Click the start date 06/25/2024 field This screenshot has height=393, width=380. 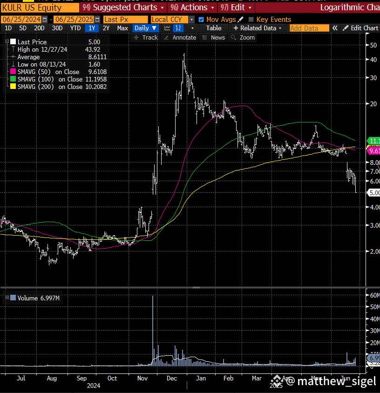[x=21, y=20]
